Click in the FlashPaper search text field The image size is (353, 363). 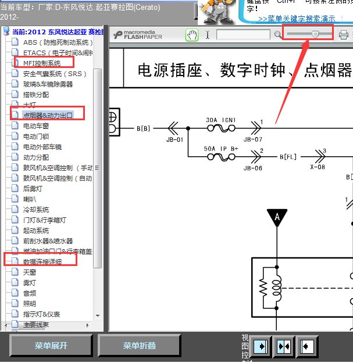click(x=243, y=35)
